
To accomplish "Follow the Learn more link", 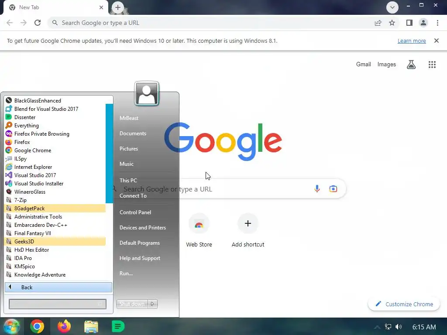I will coord(412,41).
